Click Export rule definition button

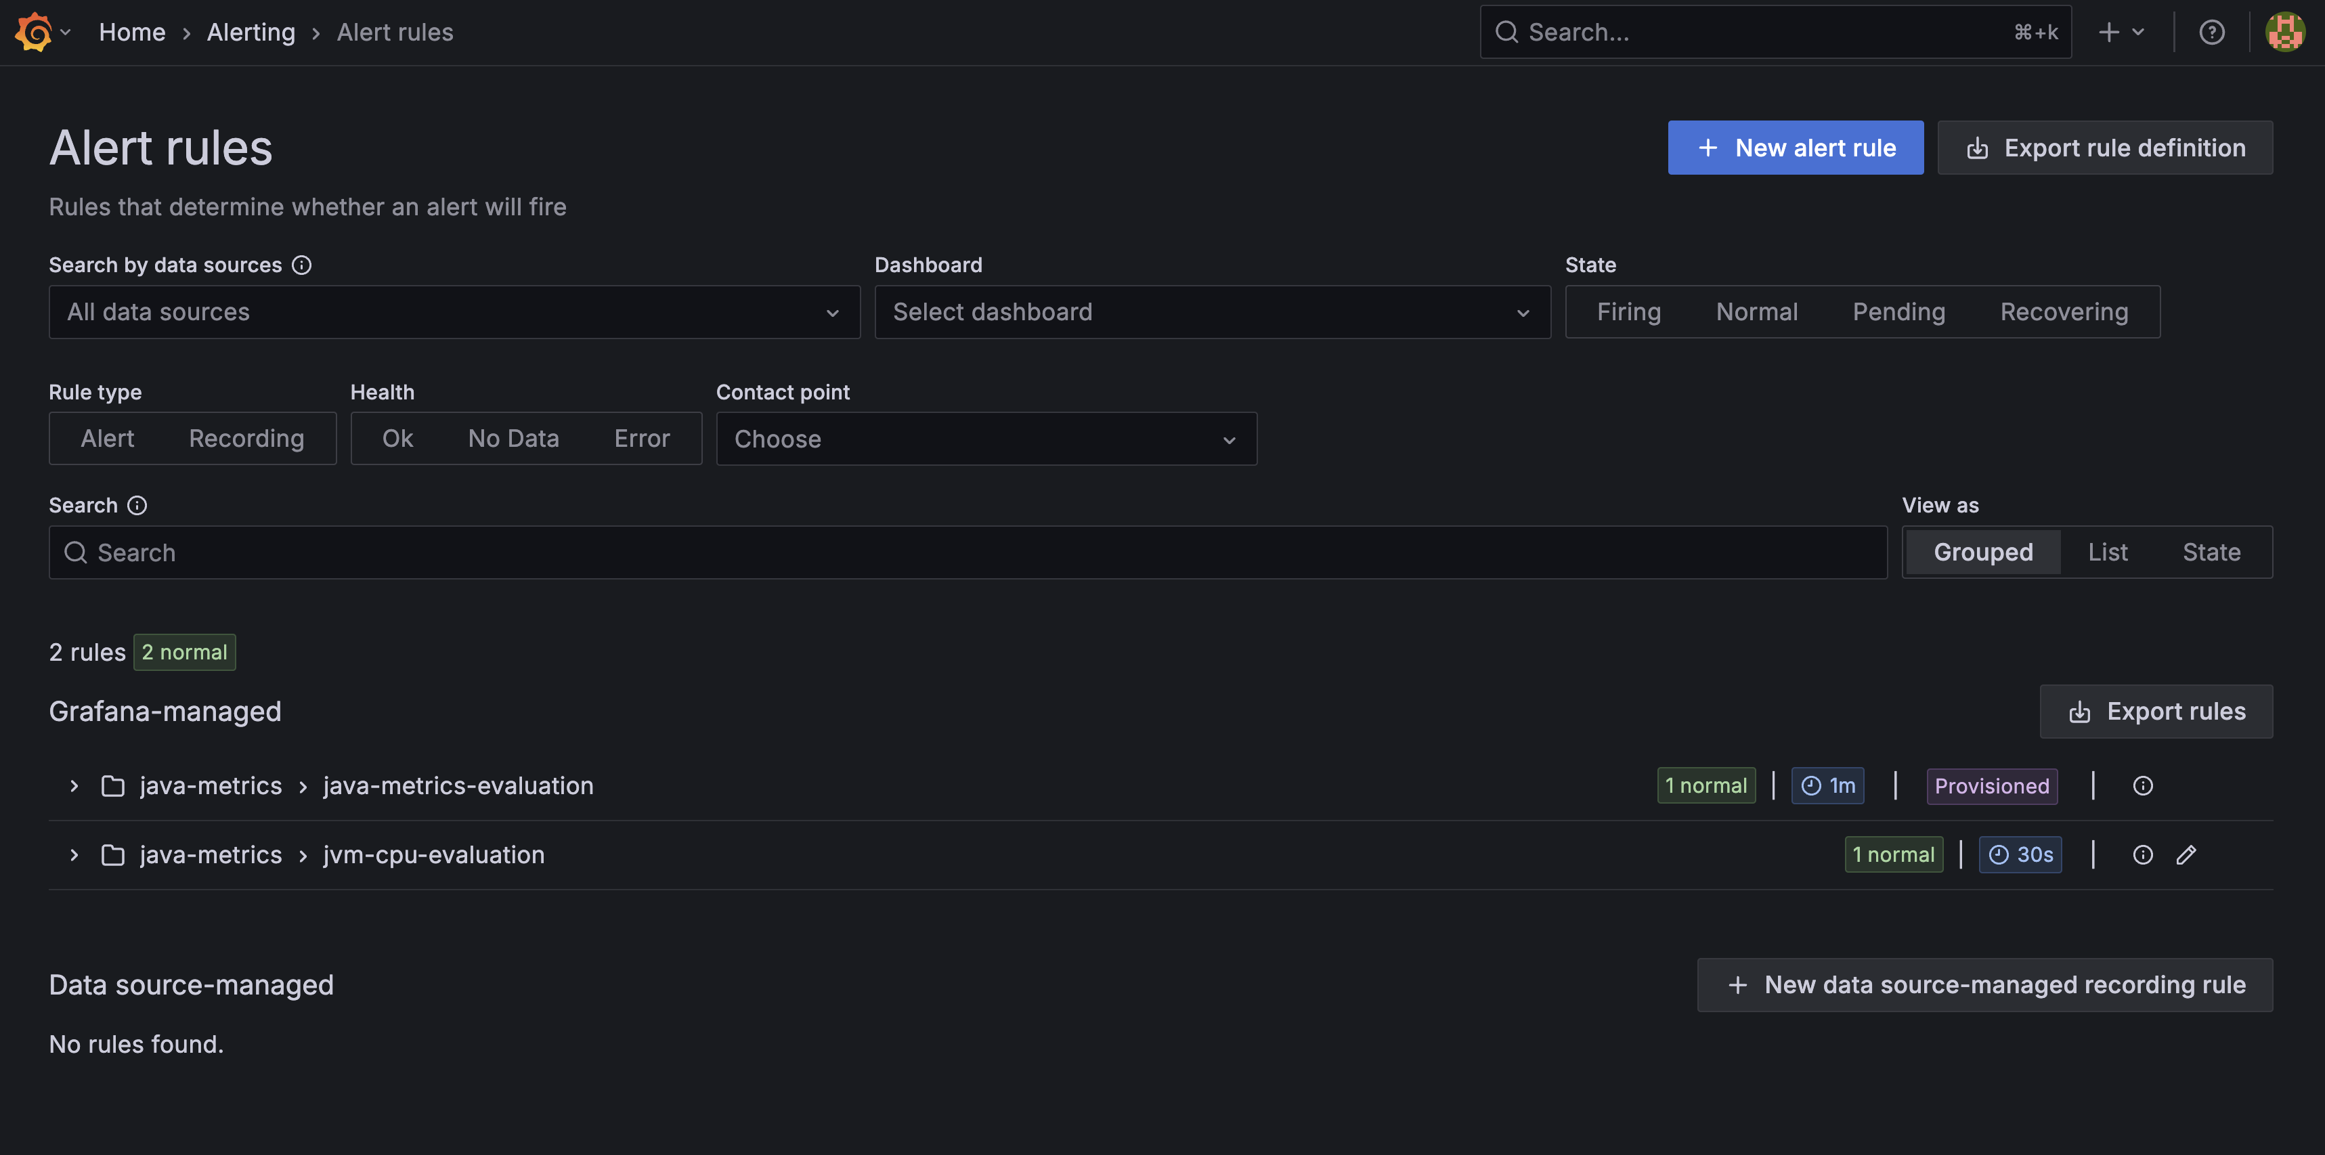(2105, 148)
